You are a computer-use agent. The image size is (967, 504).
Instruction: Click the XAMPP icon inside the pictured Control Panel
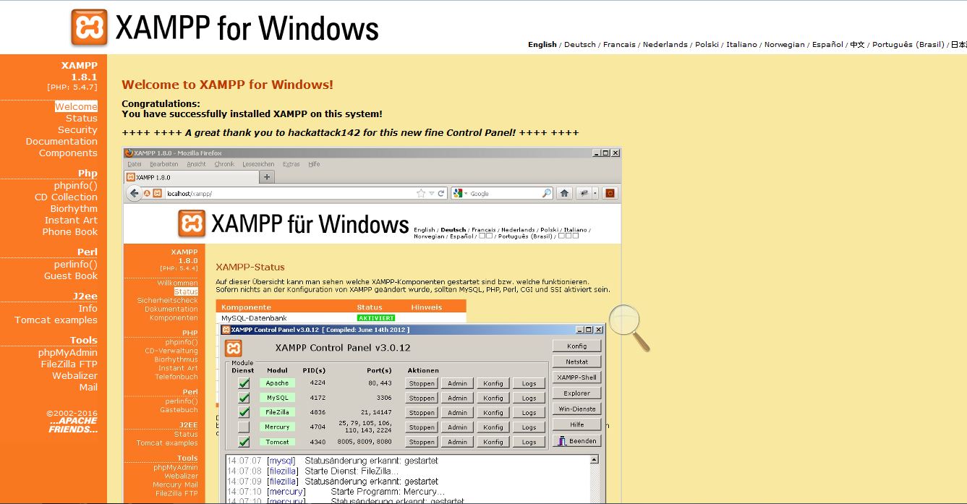[x=234, y=348]
